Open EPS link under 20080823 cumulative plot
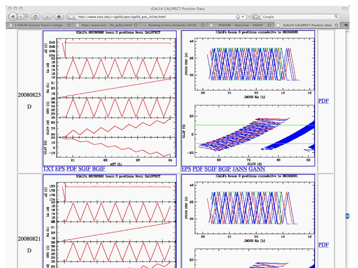The image size is (358, 268). [x=186, y=169]
